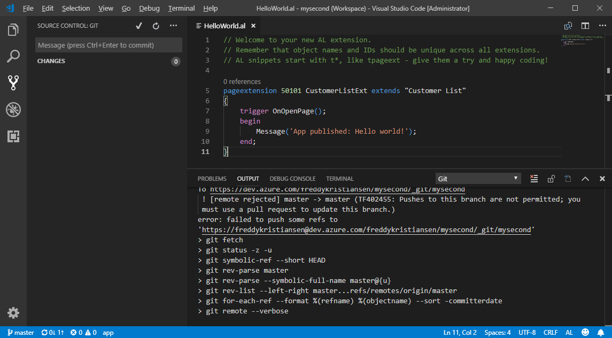Open the dev.azure.com repository link
612x338 pixels.
337,189
